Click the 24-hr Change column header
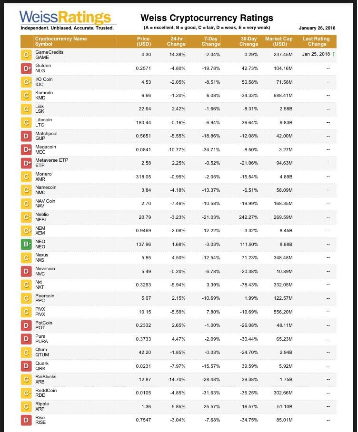The image size is (358, 432). click(x=176, y=41)
